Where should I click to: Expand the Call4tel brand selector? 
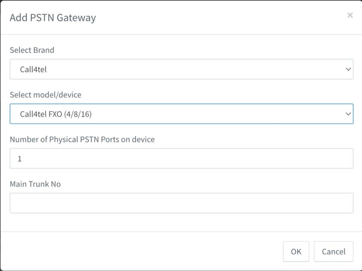click(182, 69)
